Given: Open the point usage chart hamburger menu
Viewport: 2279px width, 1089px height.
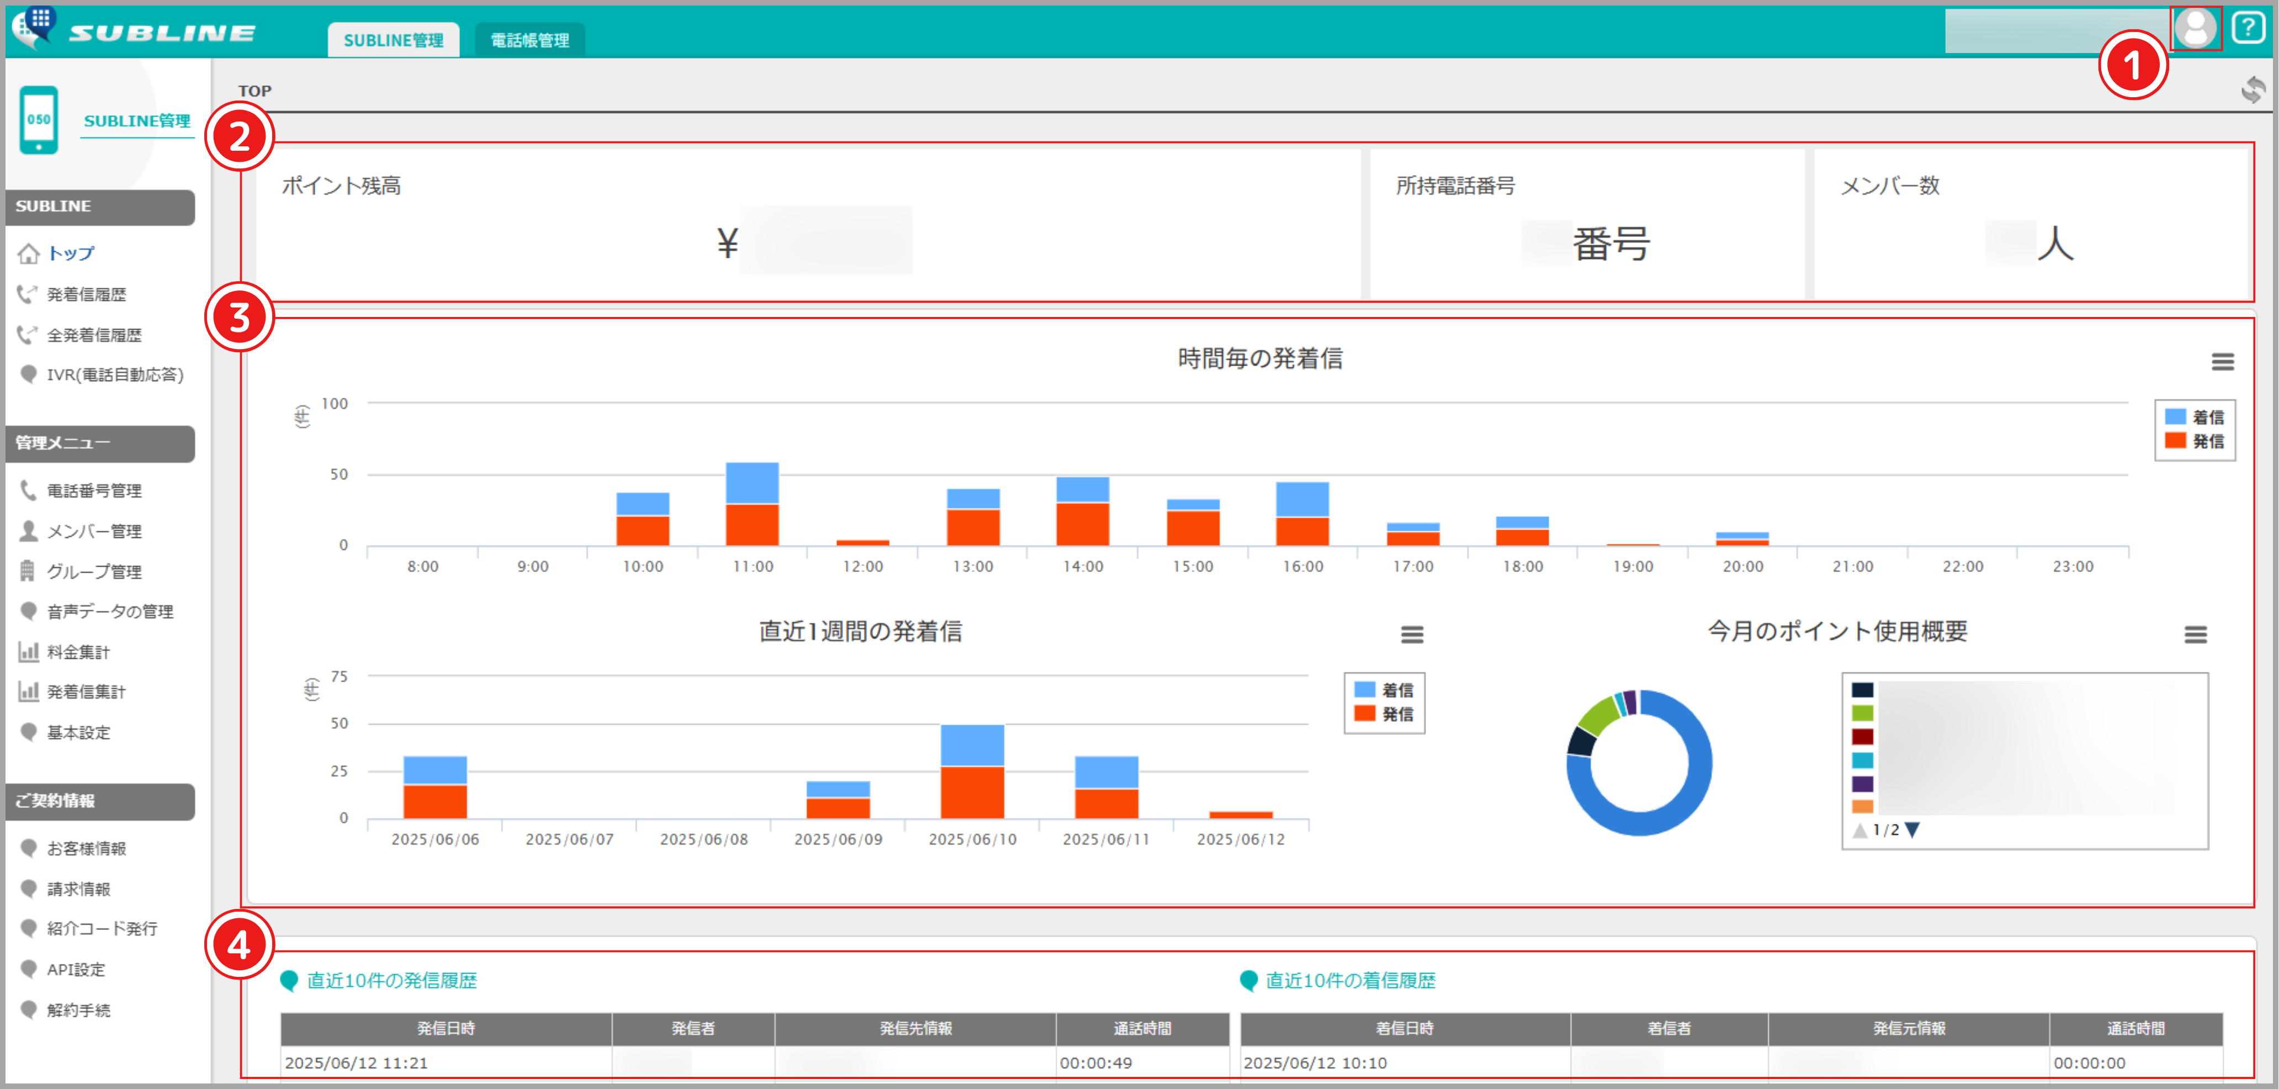Looking at the screenshot, I should pos(2195,635).
